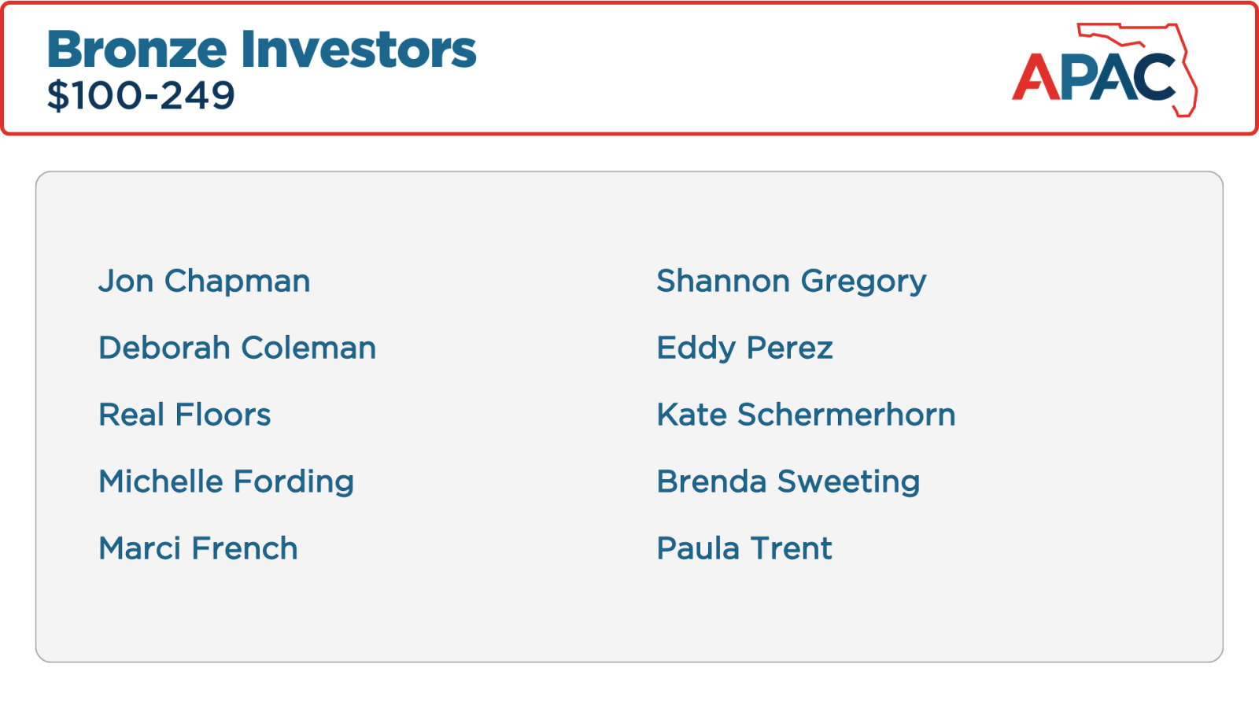Viewport: 1259px width, 708px height.
Task: Select the name Brenda Sweeting
Action: [x=788, y=482]
